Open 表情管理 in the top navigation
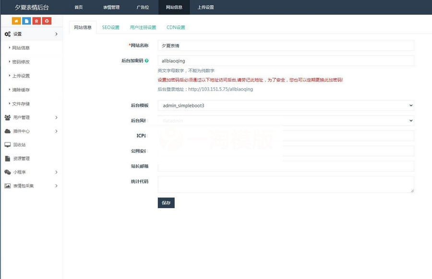432x279 pixels. 110,7
